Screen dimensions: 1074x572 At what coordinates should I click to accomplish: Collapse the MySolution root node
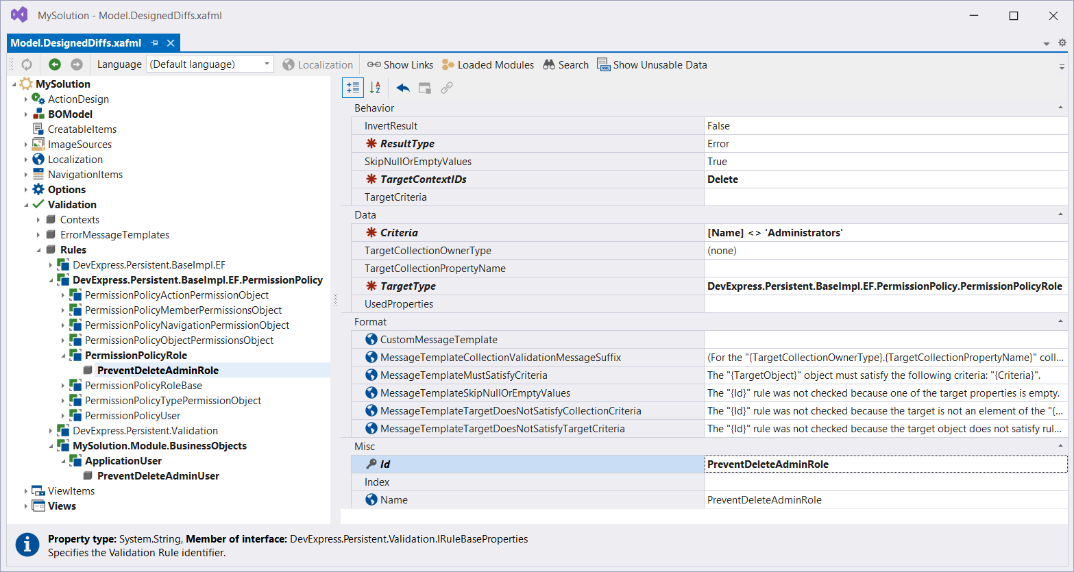pos(14,84)
